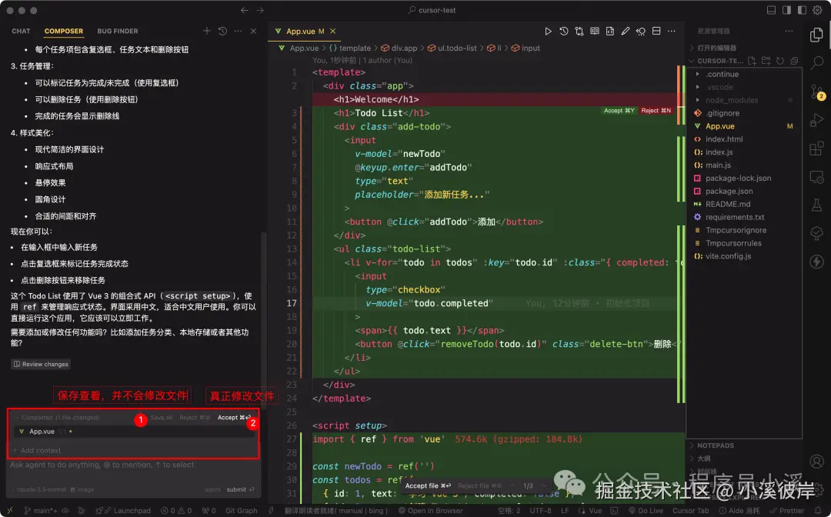Split the editor using the split icon
Screen dimensions: 831x517
point(656,32)
